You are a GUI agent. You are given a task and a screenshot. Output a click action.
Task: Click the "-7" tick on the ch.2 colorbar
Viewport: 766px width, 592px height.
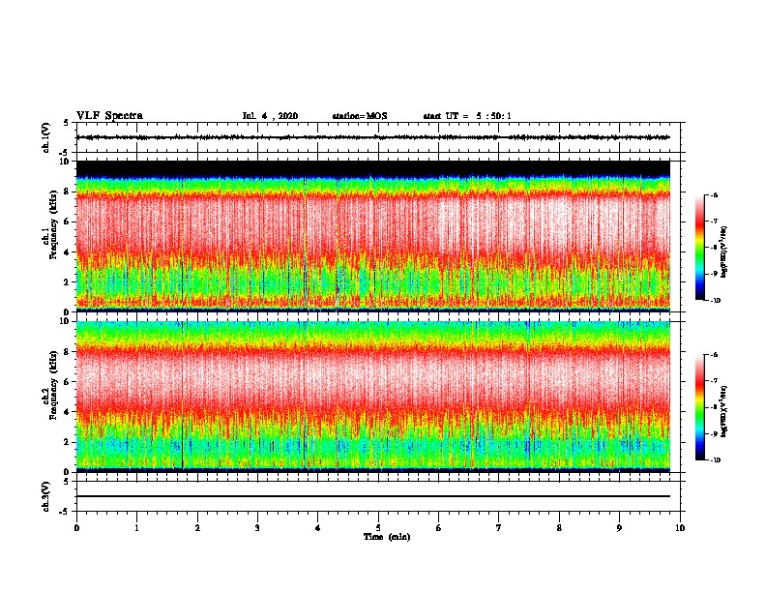[x=715, y=381]
